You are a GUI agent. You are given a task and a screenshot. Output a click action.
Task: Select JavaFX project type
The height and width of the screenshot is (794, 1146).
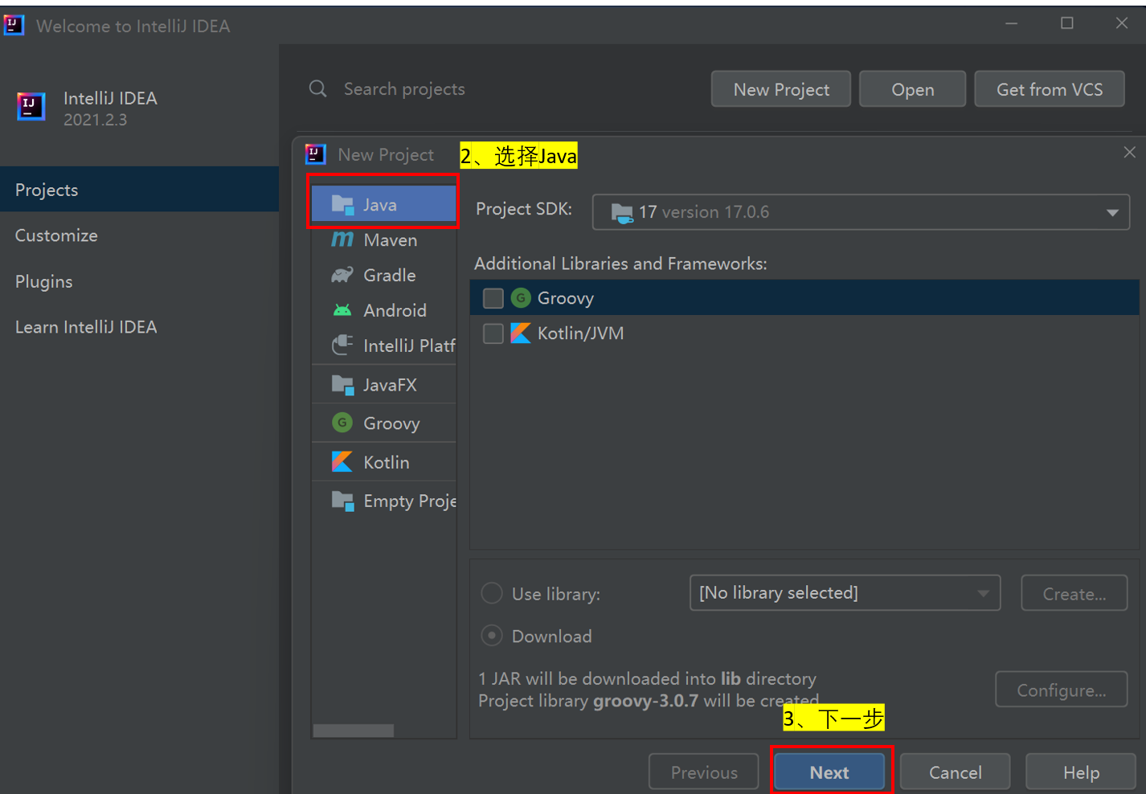tap(384, 385)
